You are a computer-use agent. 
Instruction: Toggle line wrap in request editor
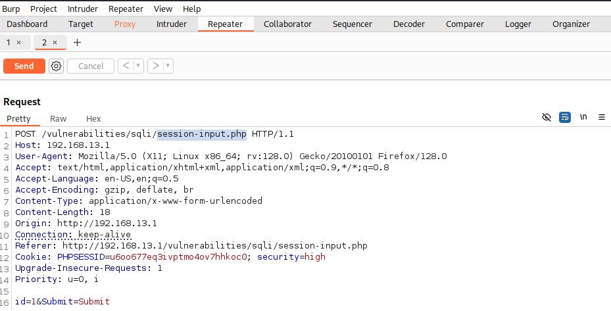[x=564, y=117]
